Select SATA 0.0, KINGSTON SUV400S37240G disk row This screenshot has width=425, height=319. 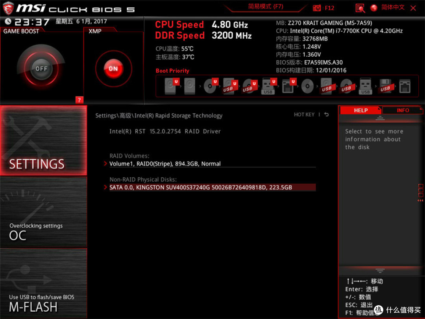(212, 187)
